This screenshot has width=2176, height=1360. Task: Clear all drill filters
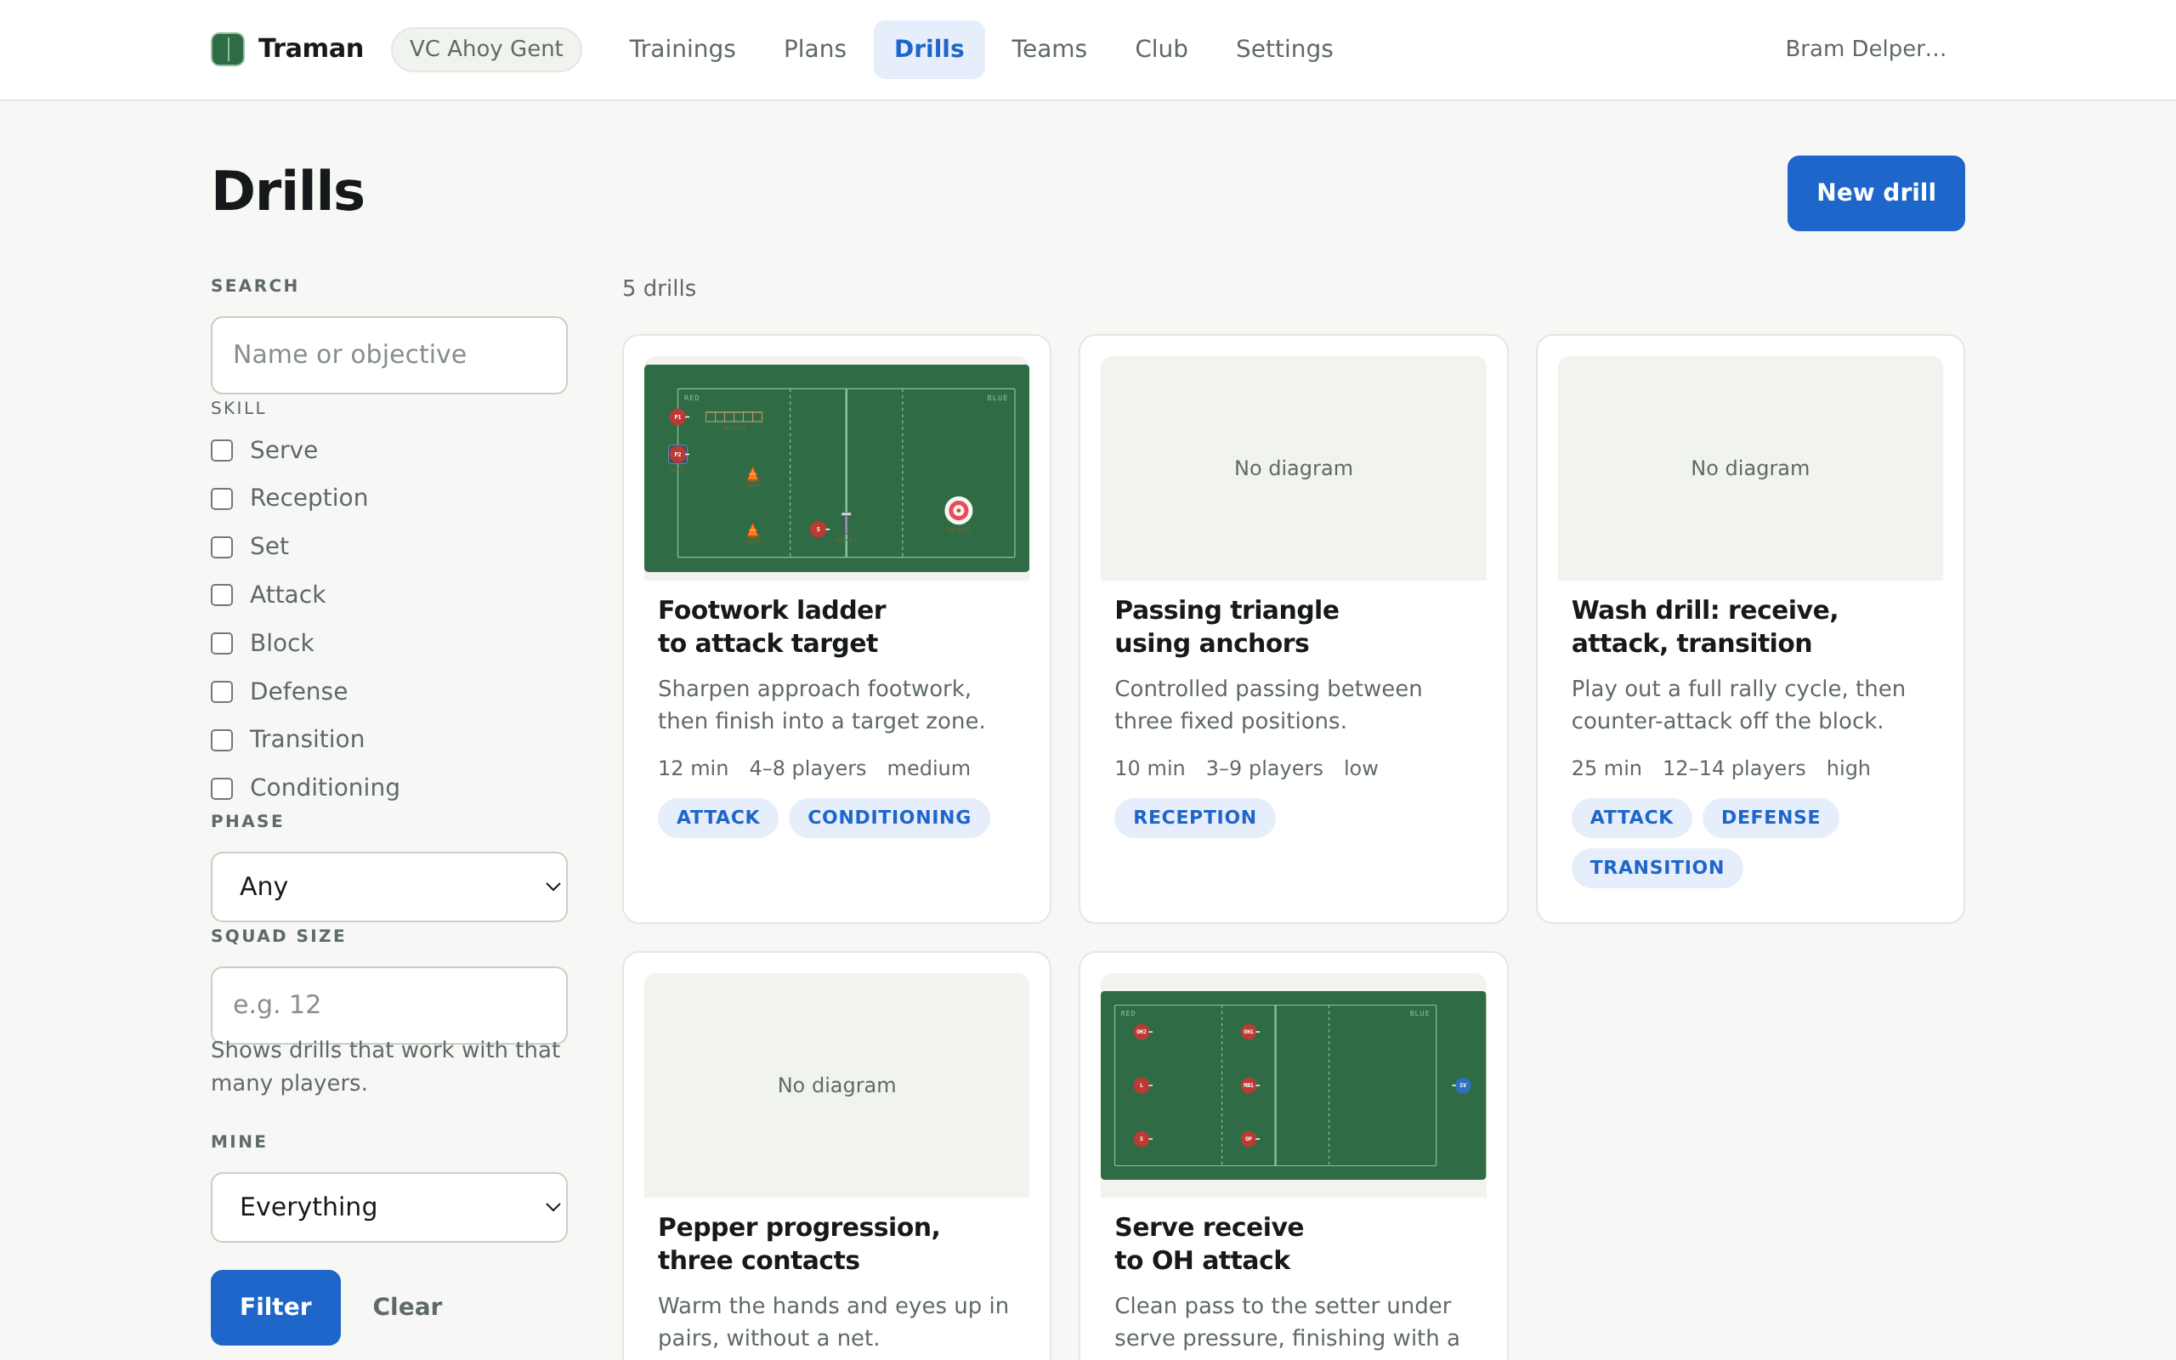(407, 1307)
